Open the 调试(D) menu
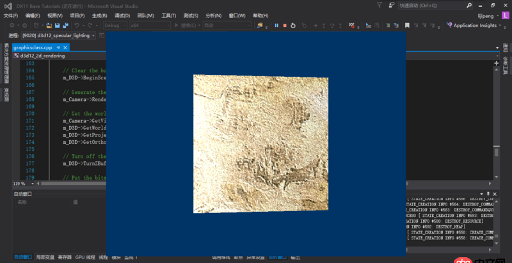This screenshot has width=512, height=263. [122, 15]
